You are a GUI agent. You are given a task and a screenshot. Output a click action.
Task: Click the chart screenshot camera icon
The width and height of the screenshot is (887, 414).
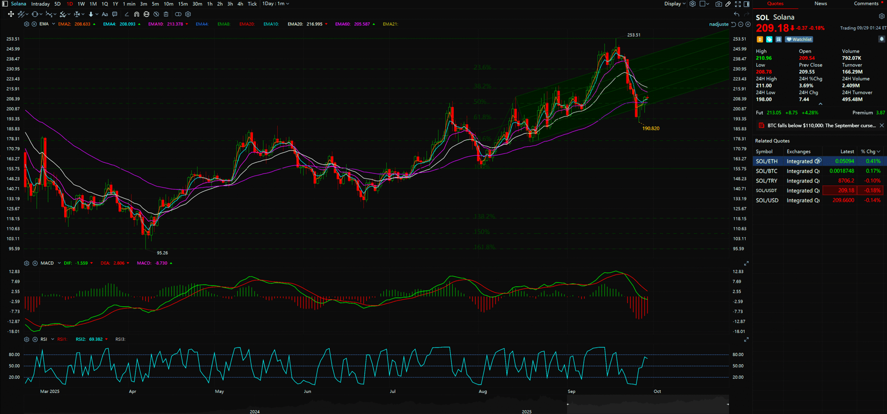[718, 4]
